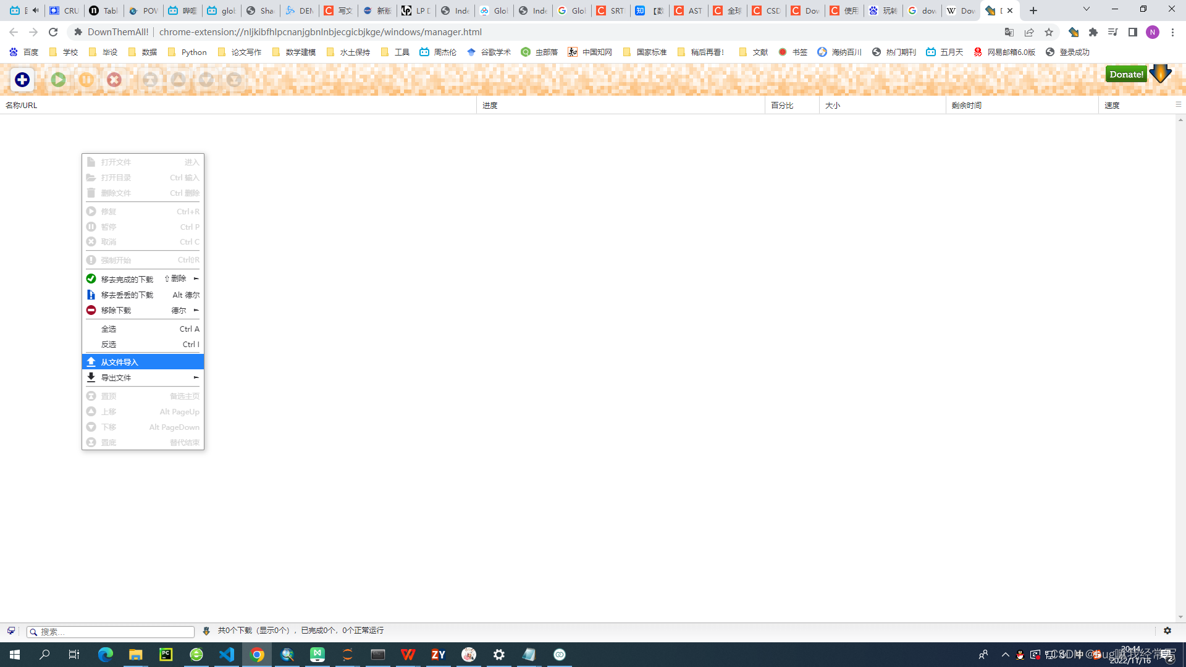Click the vertical scrollbar down arrow
This screenshot has width=1186, height=667.
(x=1180, y=617)
